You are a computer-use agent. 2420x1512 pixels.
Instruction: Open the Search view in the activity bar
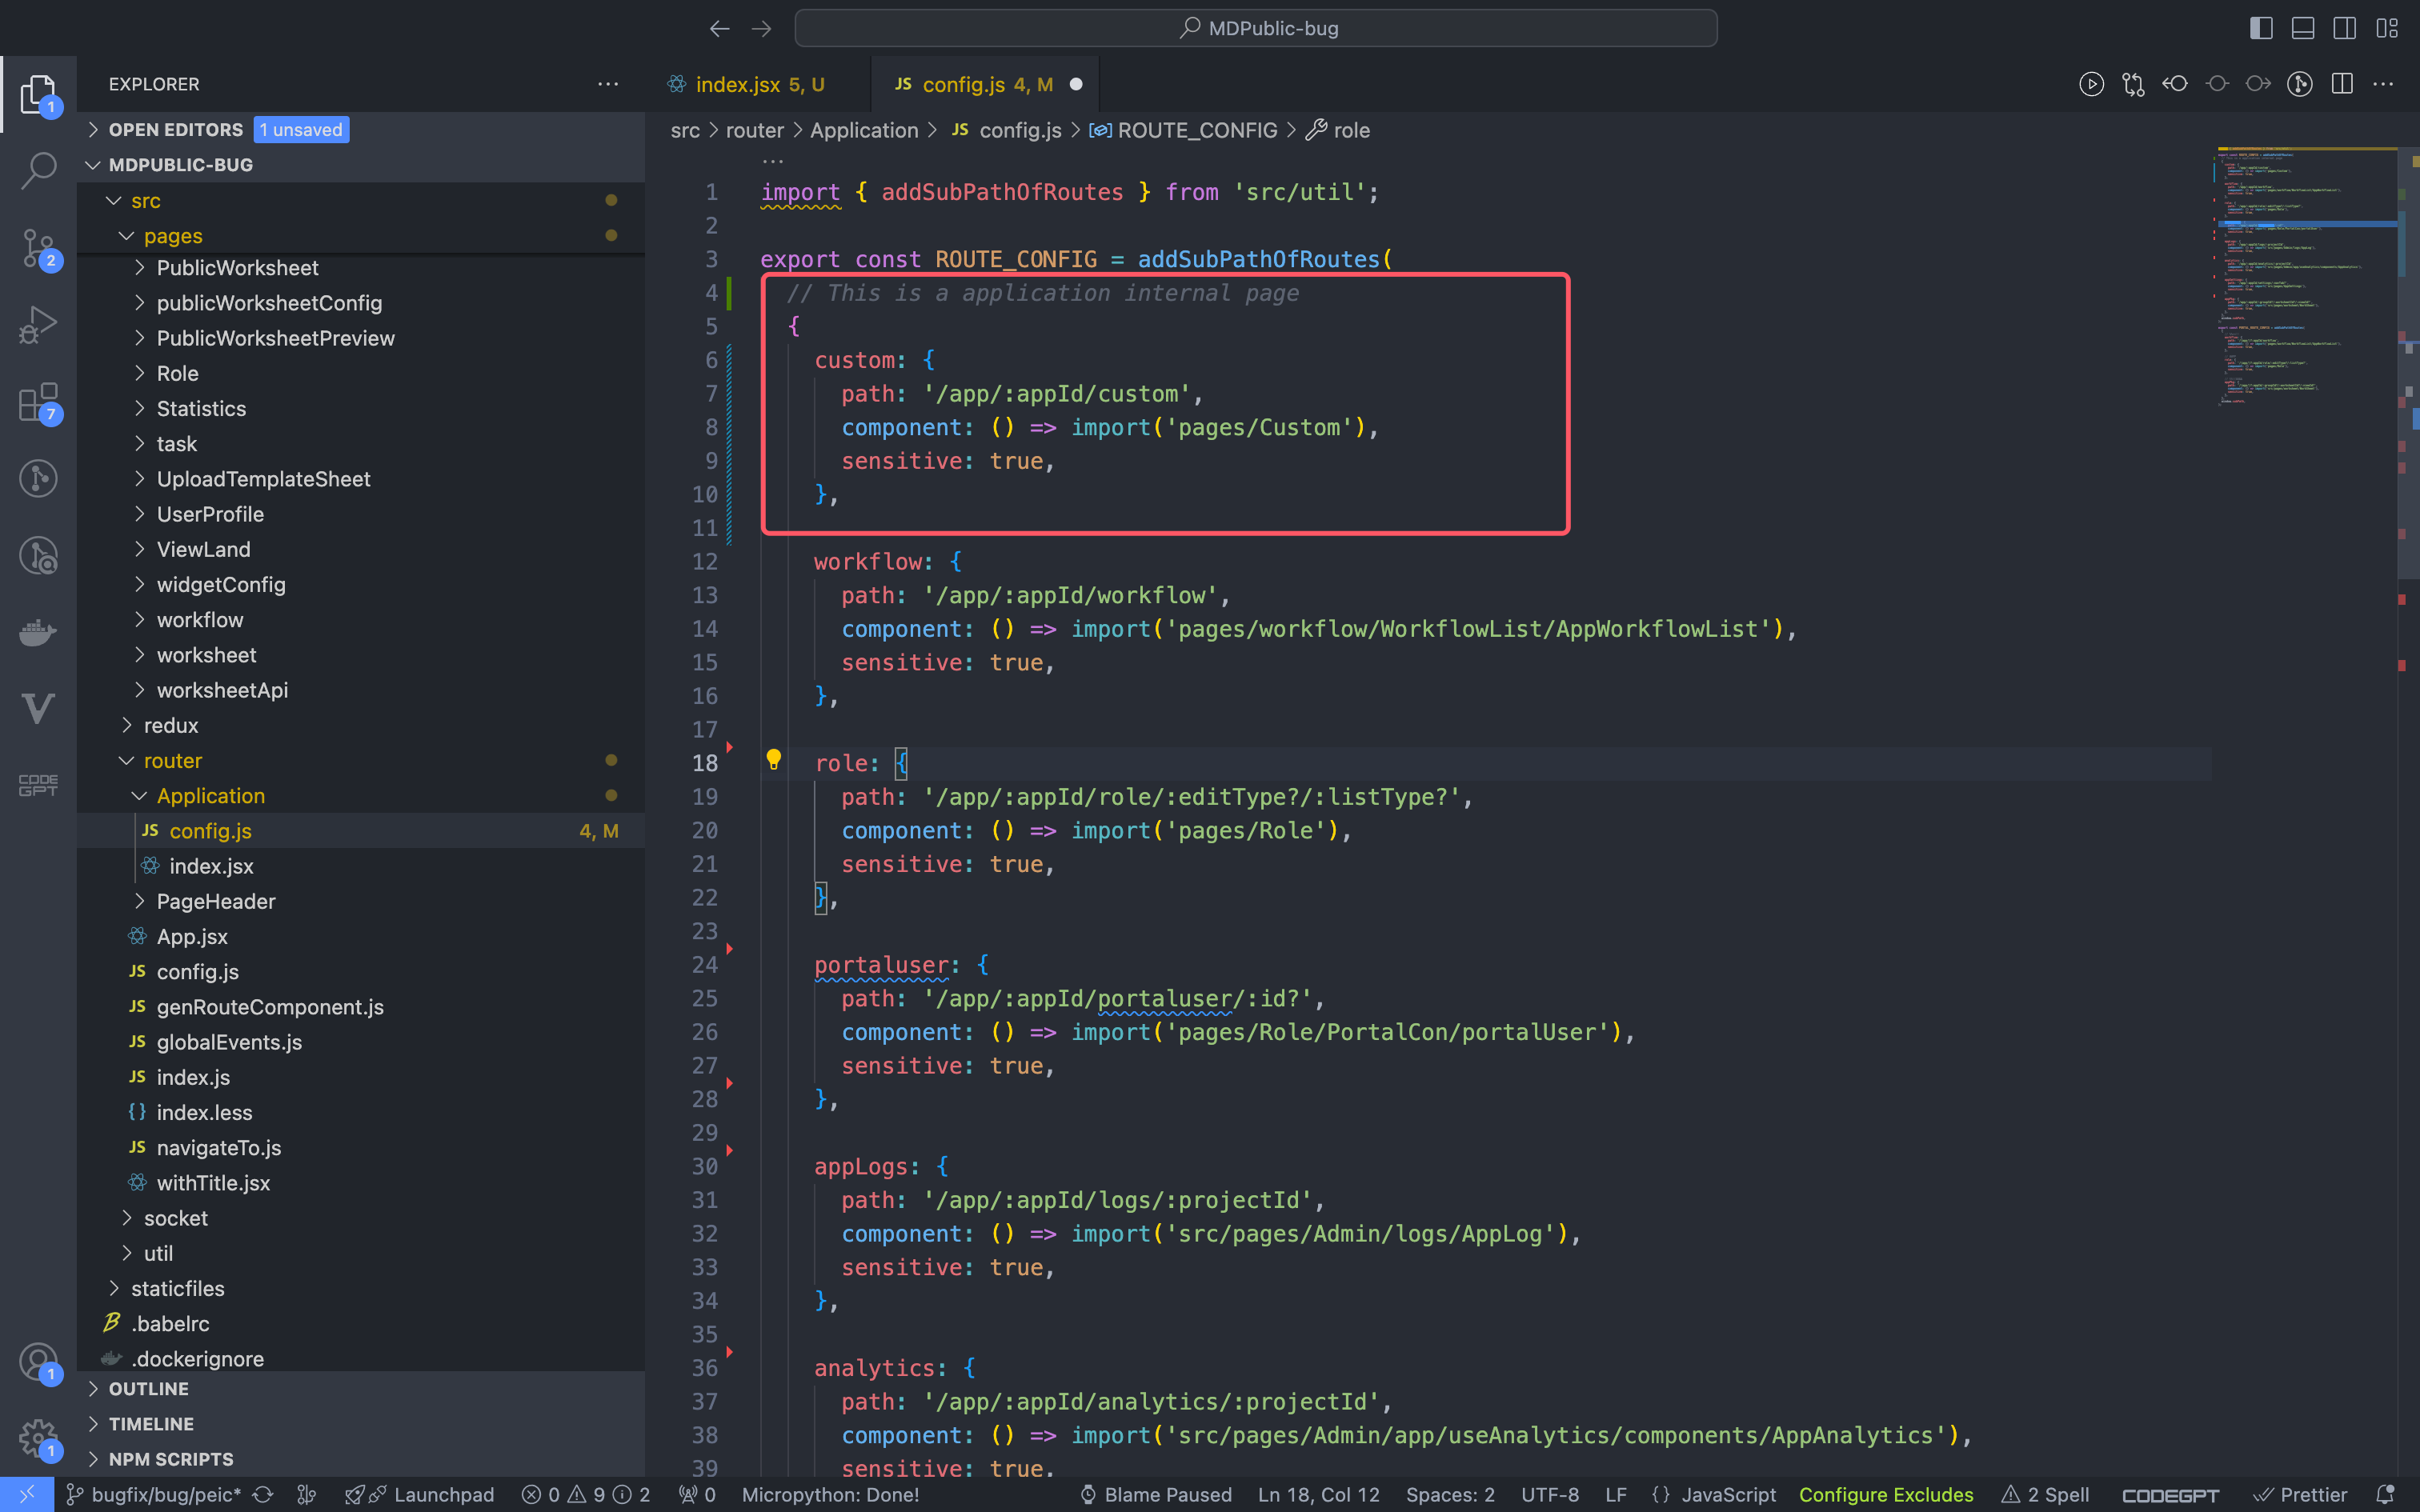coord(38,170)
